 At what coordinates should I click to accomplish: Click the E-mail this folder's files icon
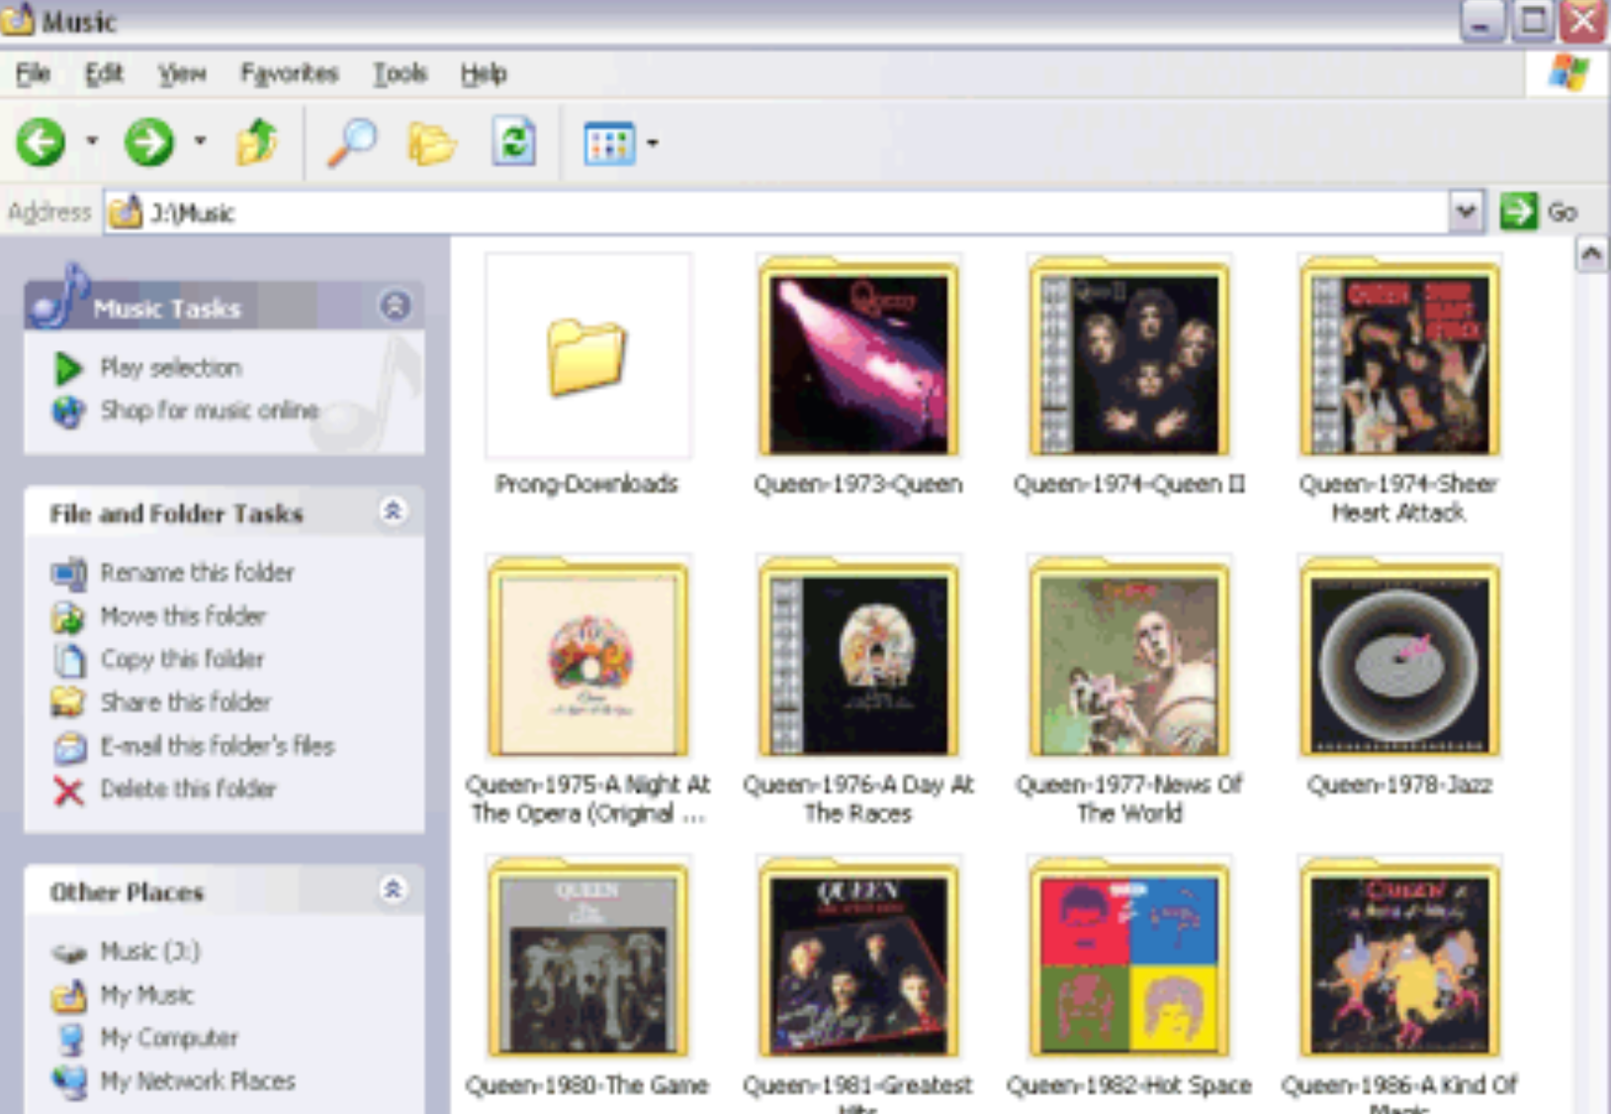click(69, 747)
